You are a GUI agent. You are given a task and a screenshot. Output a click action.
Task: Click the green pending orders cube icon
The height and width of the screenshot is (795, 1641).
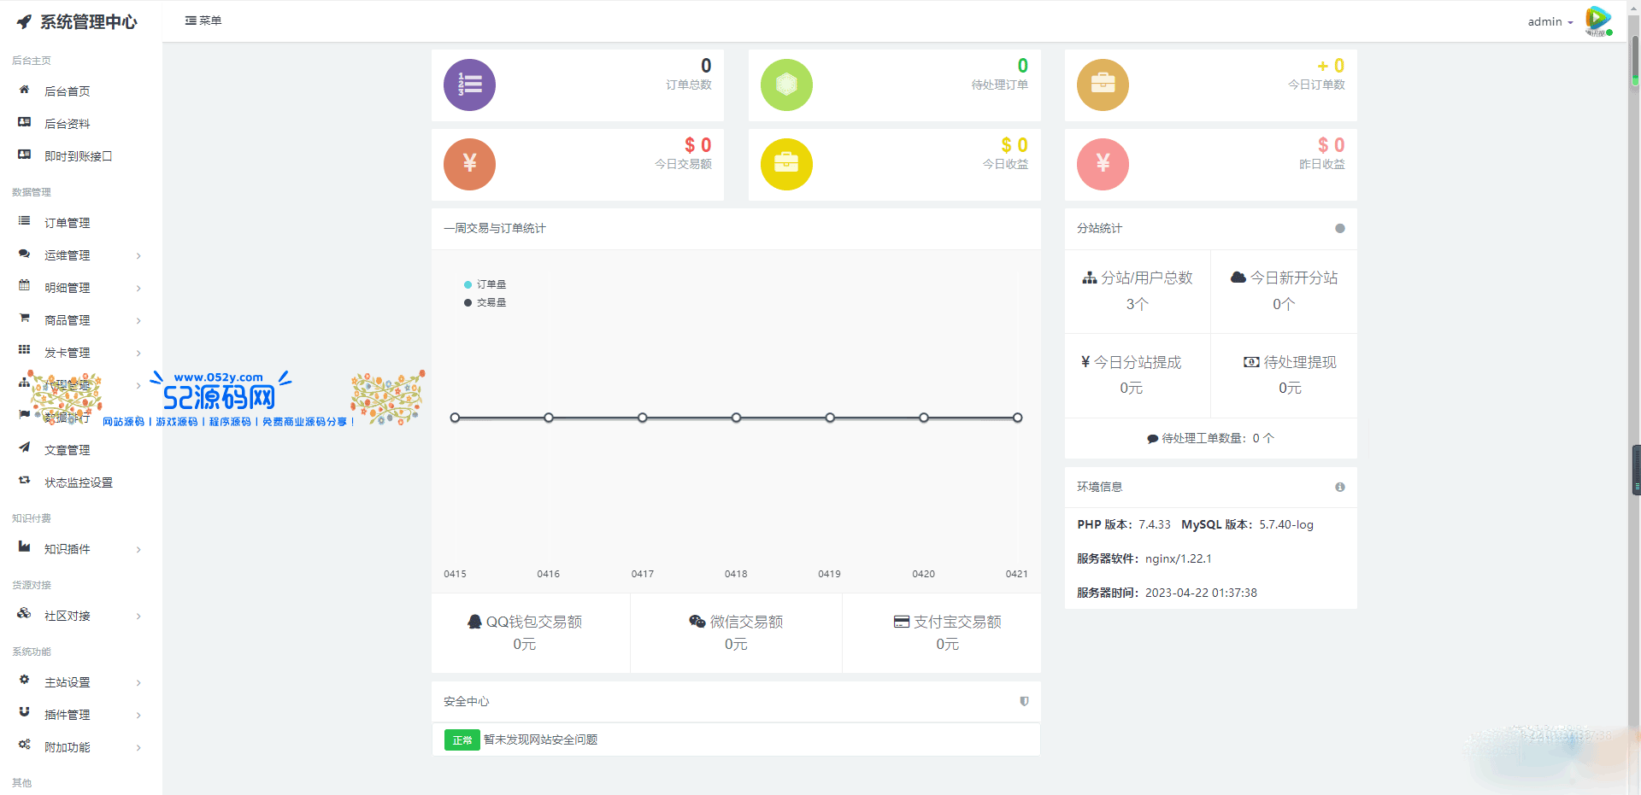click(786, 85)
